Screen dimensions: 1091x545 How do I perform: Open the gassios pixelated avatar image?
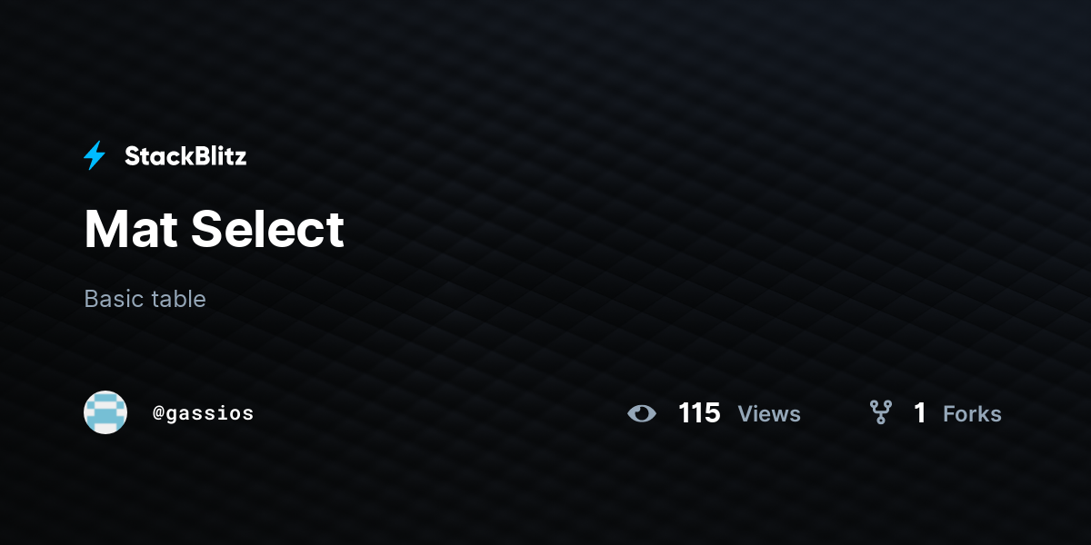[x=105, y=412]
